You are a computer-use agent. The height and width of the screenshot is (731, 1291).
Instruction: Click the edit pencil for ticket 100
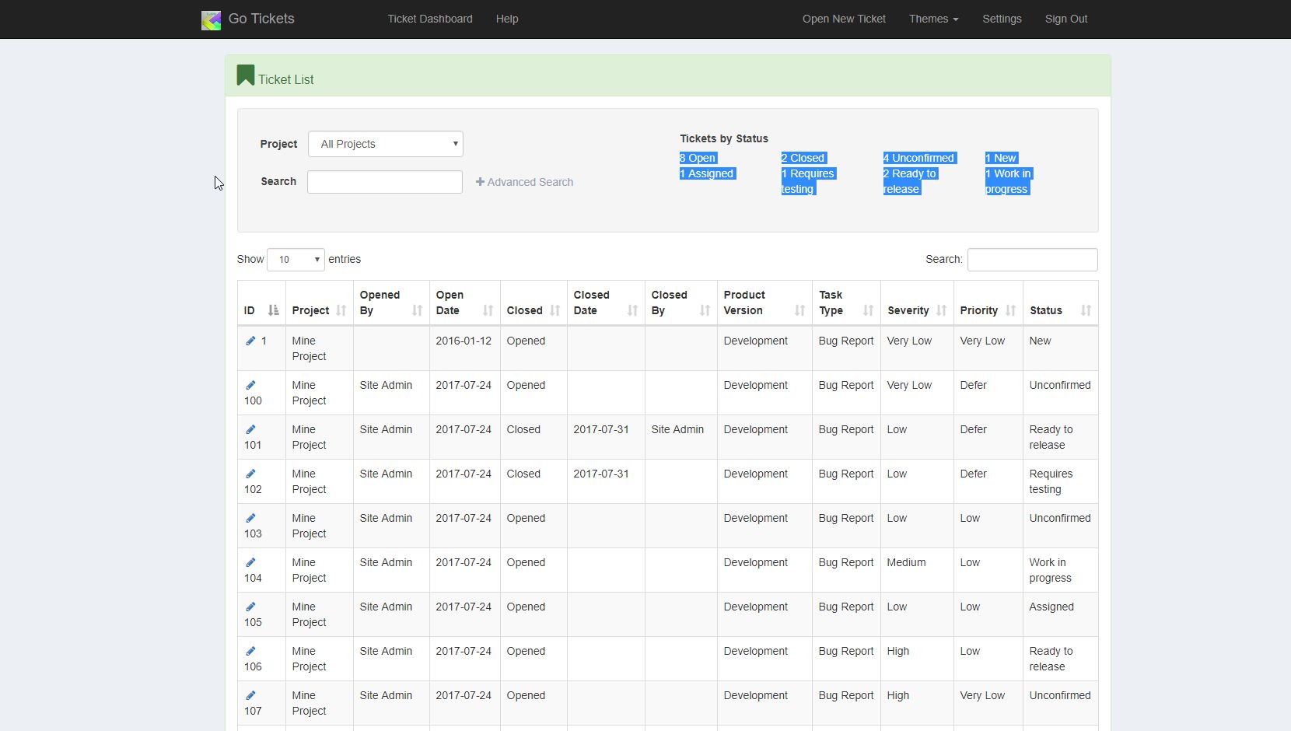250,385
